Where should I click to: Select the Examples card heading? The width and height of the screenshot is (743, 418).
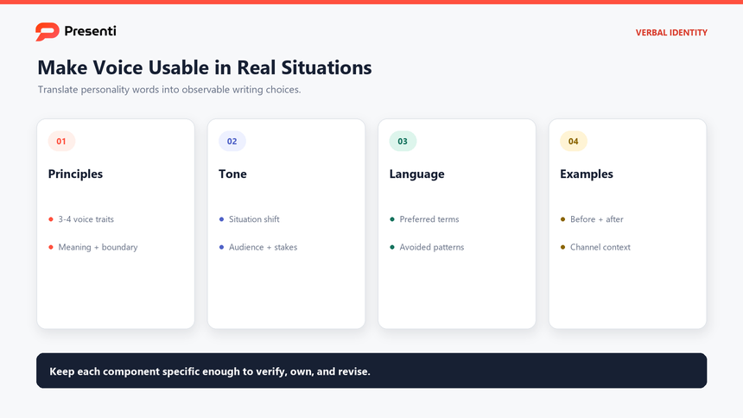pos(587,174)
